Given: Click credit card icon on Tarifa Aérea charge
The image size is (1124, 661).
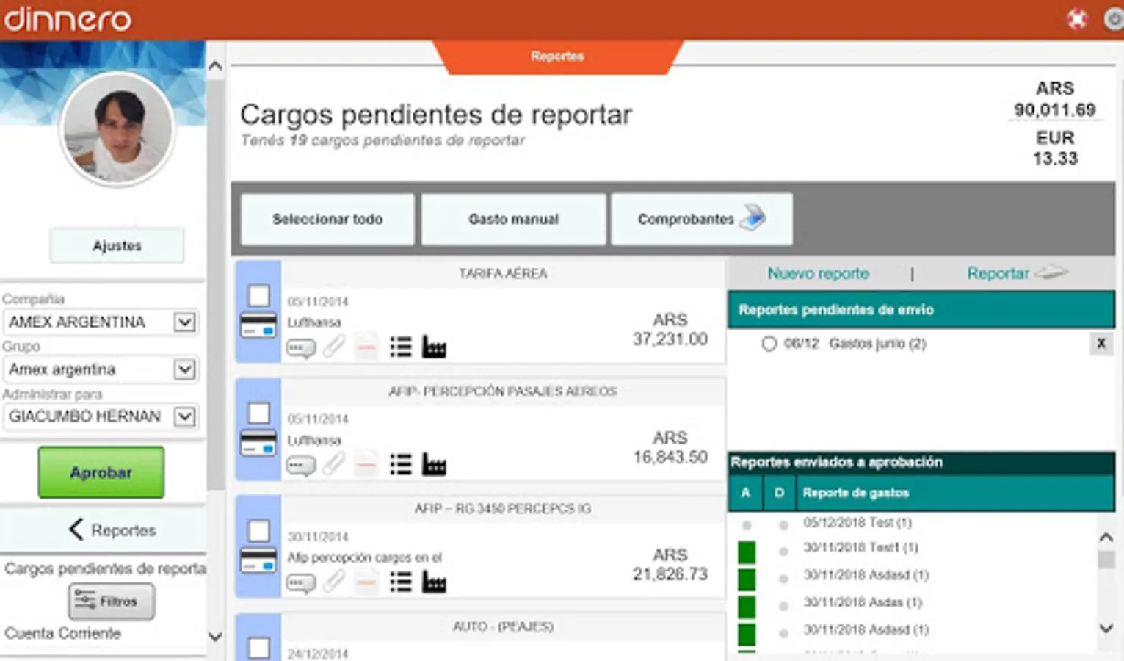Looking at the screenshot, I should [258, 325].
